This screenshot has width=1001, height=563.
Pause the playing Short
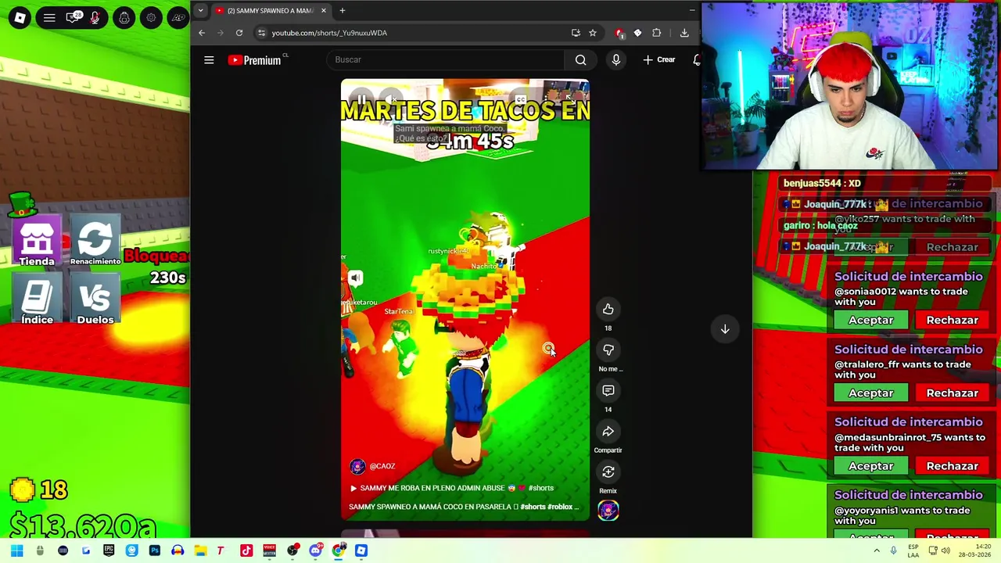362,99
